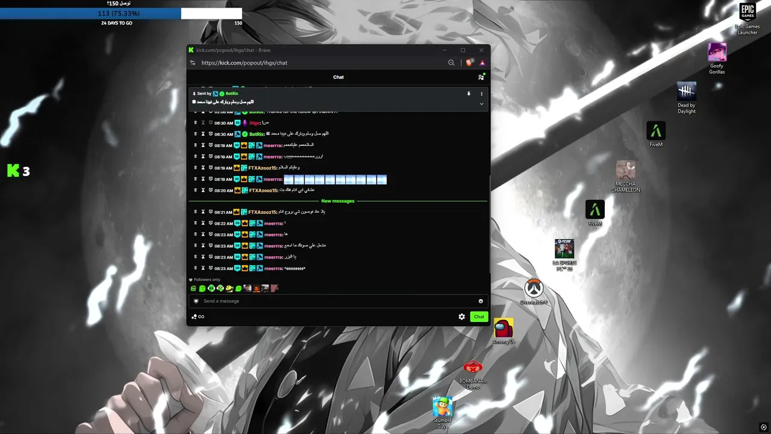Open the chat users list icon
This screenshot has width=771, height=434.
481,77
